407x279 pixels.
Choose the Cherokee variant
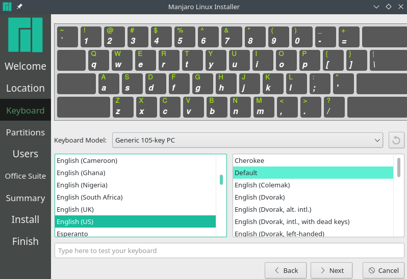313,160
